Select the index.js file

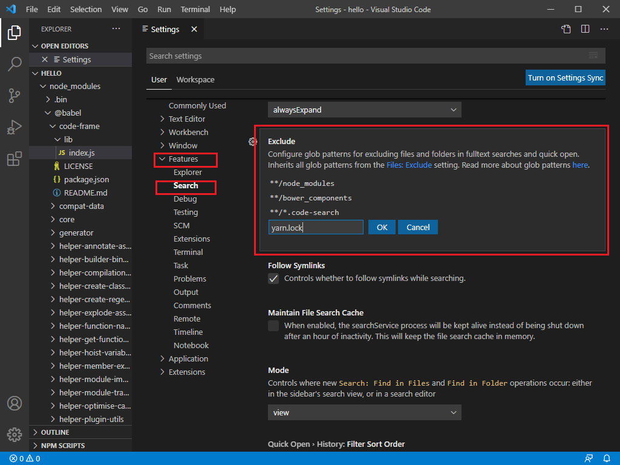pyautogui.click(x=82, y=153)
